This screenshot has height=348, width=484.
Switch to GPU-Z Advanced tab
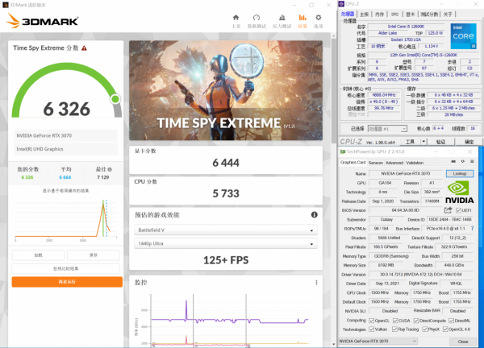click(x=394, y=163)
